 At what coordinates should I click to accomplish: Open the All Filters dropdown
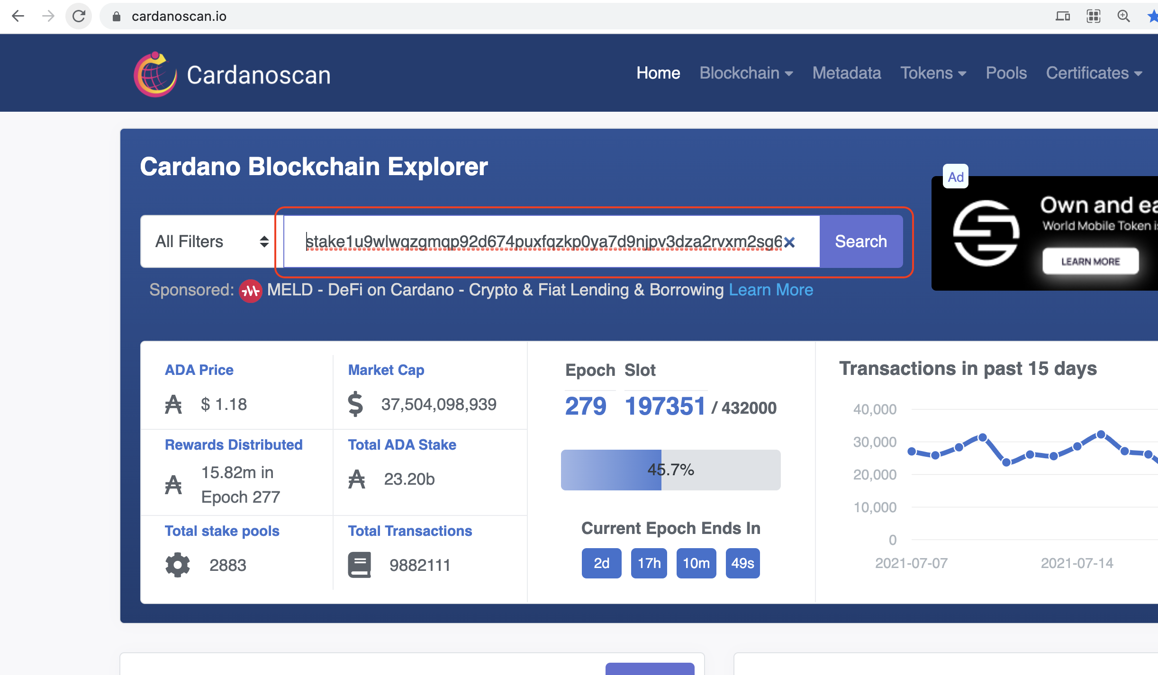point(211,241)
